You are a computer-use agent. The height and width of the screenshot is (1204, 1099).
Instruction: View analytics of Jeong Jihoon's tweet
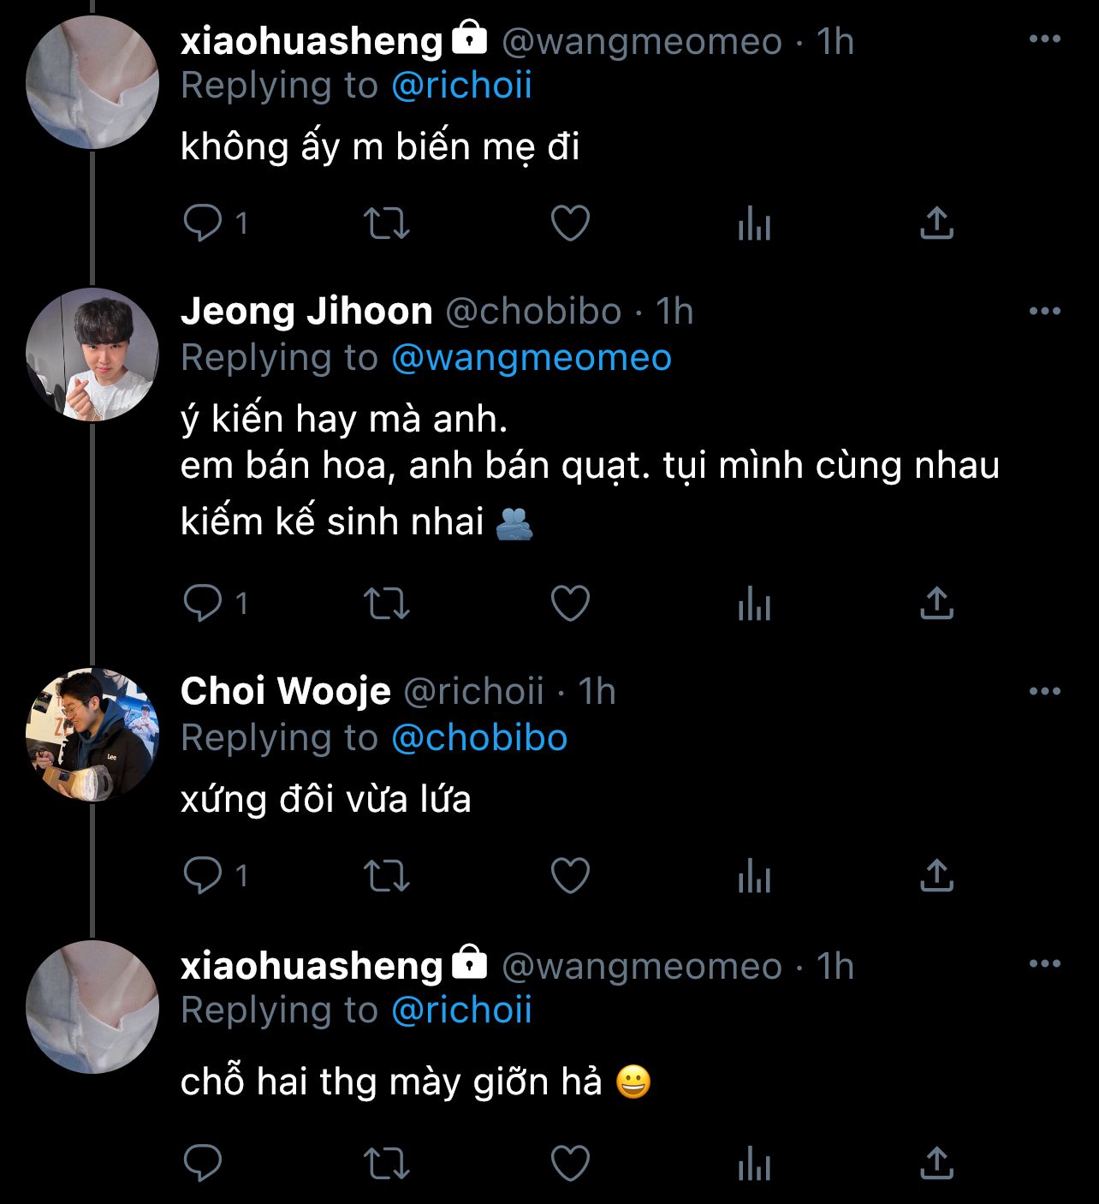pyautogui.click(x=754, y=604)
